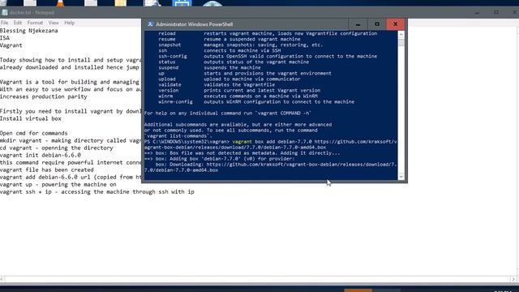This screenshot has height=292, width=519.
Task: Click 'vagrant file has been created' line
Action: pyautogui.click(x=47, y=170)
